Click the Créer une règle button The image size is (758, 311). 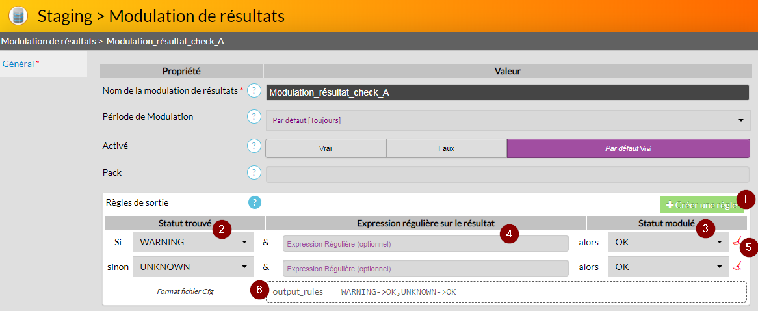[701, 205]
